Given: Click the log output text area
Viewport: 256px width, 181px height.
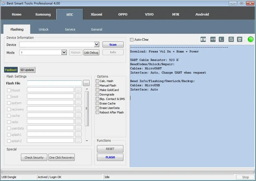Looking at the screenshot, I should pos(192,106).
